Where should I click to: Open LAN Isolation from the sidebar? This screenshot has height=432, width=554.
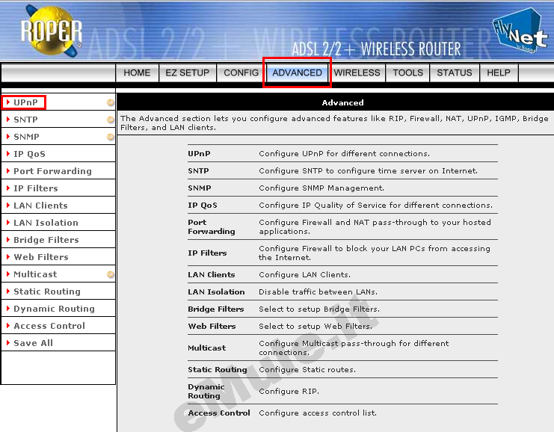click(x=46, y=223)
